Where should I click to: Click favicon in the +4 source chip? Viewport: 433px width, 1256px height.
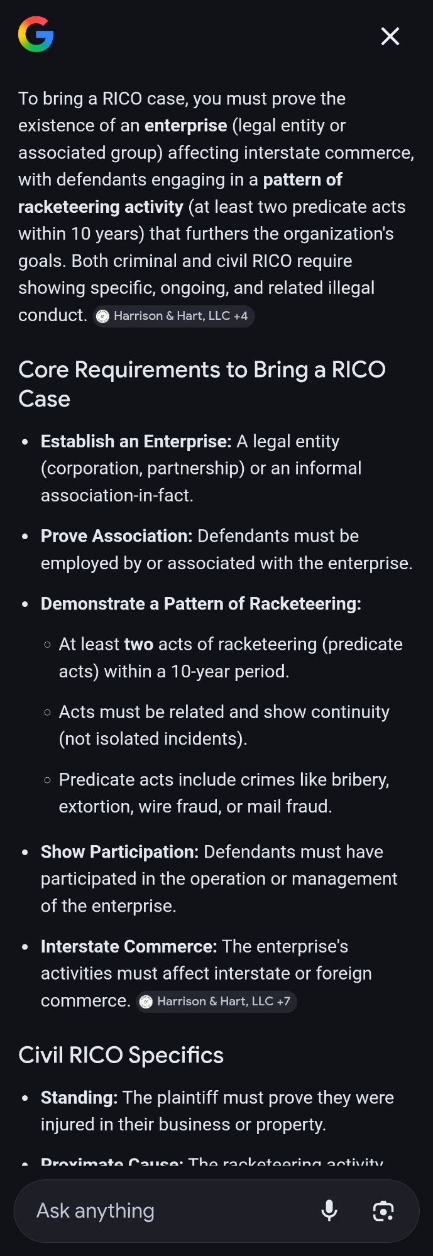(x=103, y=316)
